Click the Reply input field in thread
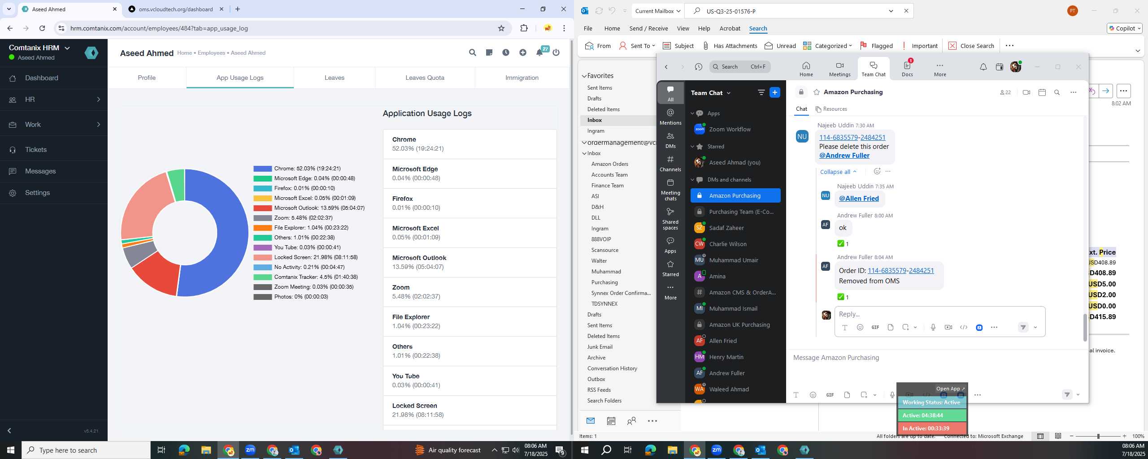 pos(939,314)
